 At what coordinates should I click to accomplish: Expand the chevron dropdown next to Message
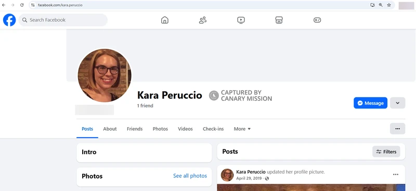pyautogui.click(x=397, y=103)
